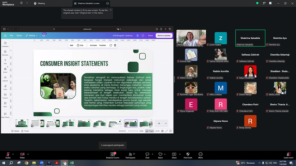Click the user avatar S in Canva
The width and height of the screenshot is (296, 166).
point(137,36)
